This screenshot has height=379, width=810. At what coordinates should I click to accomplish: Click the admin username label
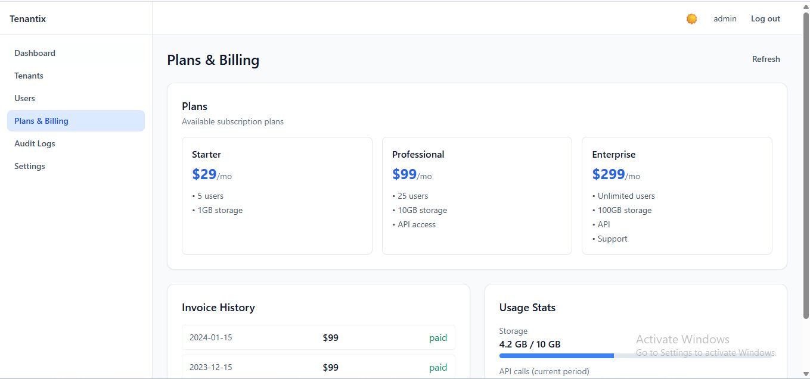tap(725, 19)
